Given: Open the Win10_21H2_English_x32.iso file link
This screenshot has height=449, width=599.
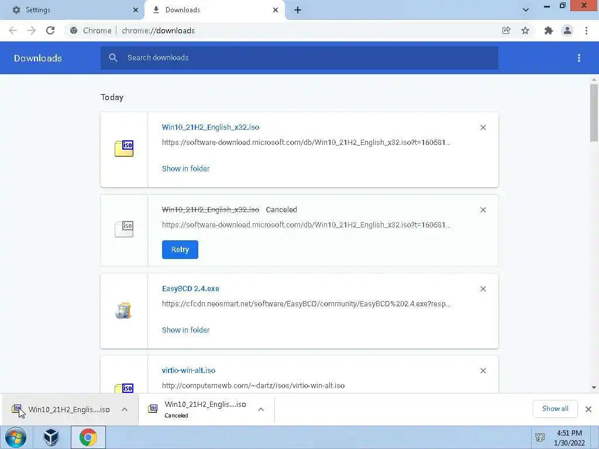Looking at the screenshot, I should pyautogui.click(x=211, y=127).
